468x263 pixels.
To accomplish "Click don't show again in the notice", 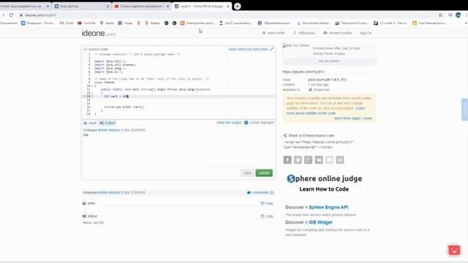I will pos(347,118).
